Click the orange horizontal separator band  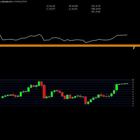click(x=70, y=45)
